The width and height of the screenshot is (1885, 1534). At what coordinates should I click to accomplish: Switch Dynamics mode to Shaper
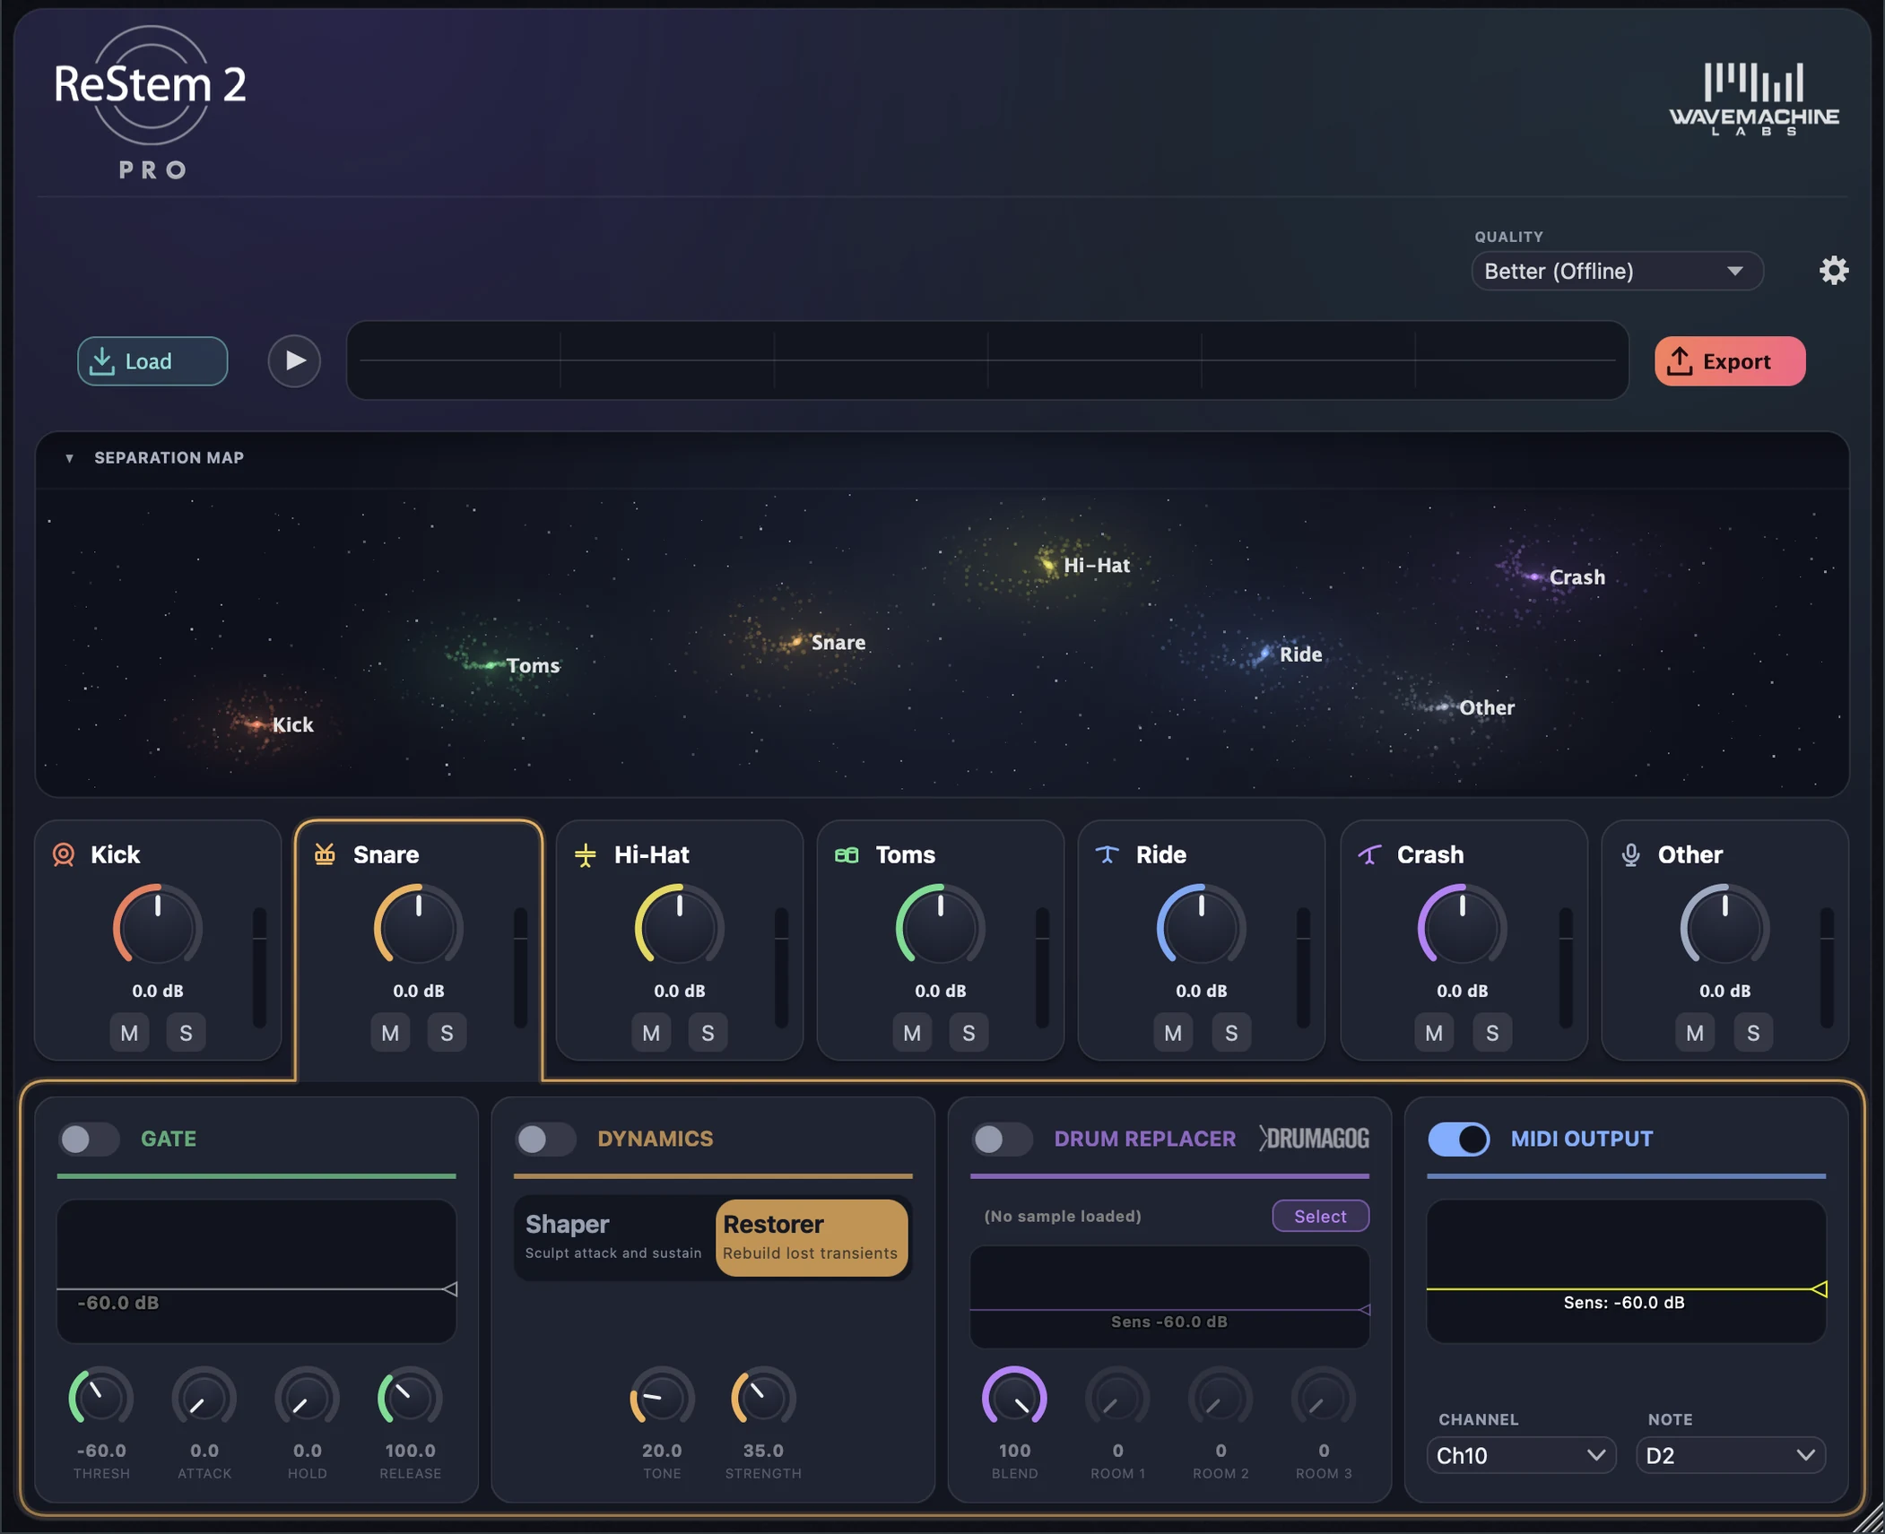pos(614,1237)
